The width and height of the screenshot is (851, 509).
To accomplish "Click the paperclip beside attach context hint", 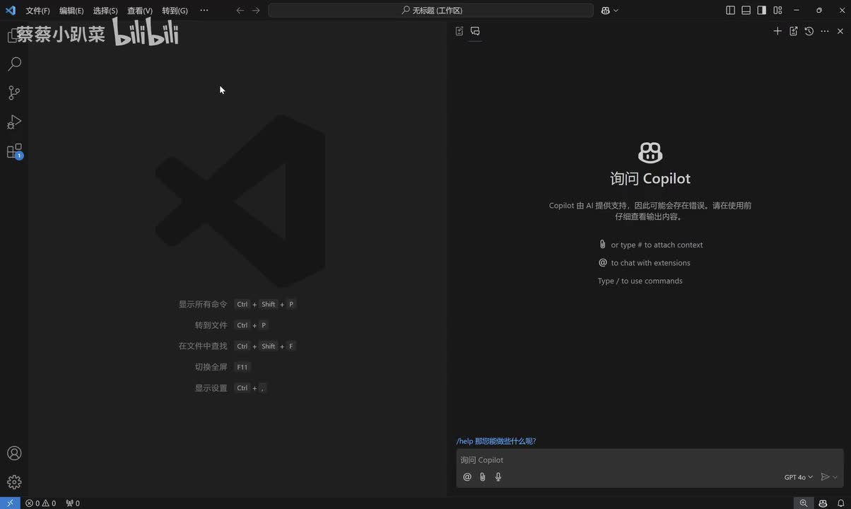I will click(x=602, y=245).
